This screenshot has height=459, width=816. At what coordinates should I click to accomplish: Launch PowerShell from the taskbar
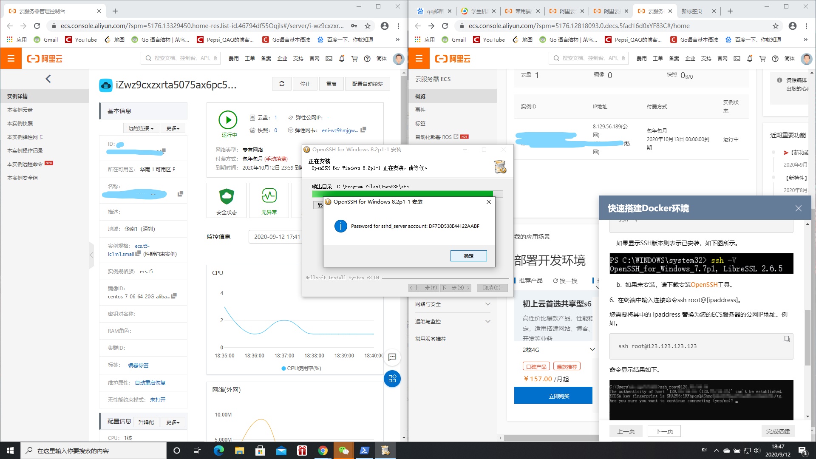(x=364, y=450)
